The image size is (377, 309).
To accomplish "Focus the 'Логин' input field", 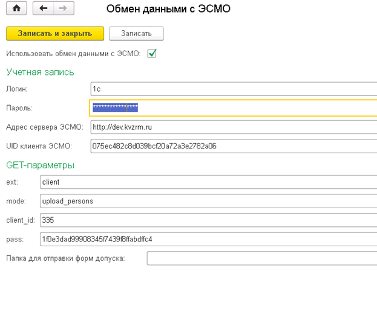I will 233,89.
